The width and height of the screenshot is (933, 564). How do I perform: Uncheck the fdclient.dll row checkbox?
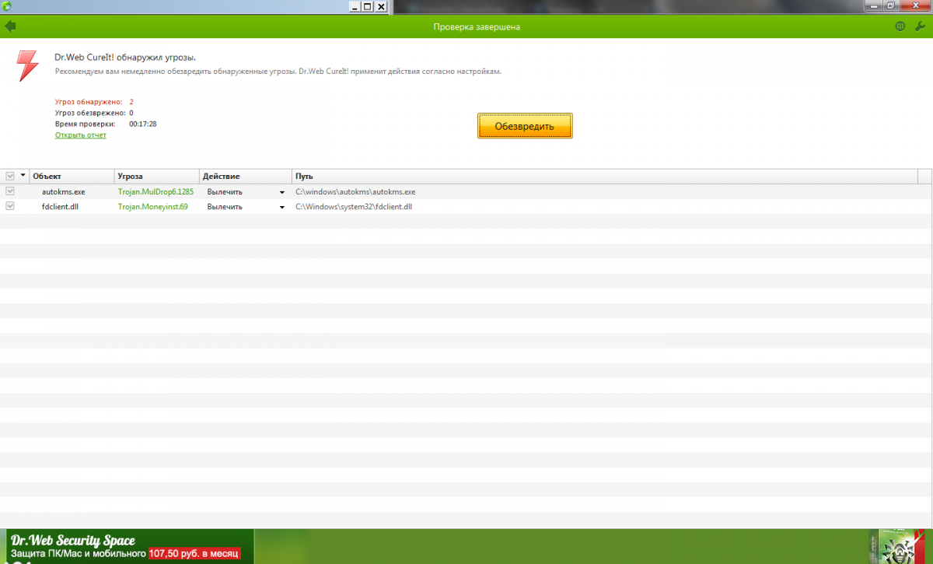pos(10,206)
